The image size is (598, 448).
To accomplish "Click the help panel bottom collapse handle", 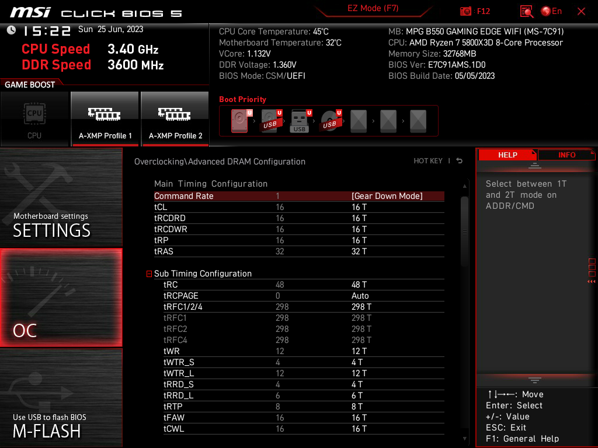I will pos(535,380).
